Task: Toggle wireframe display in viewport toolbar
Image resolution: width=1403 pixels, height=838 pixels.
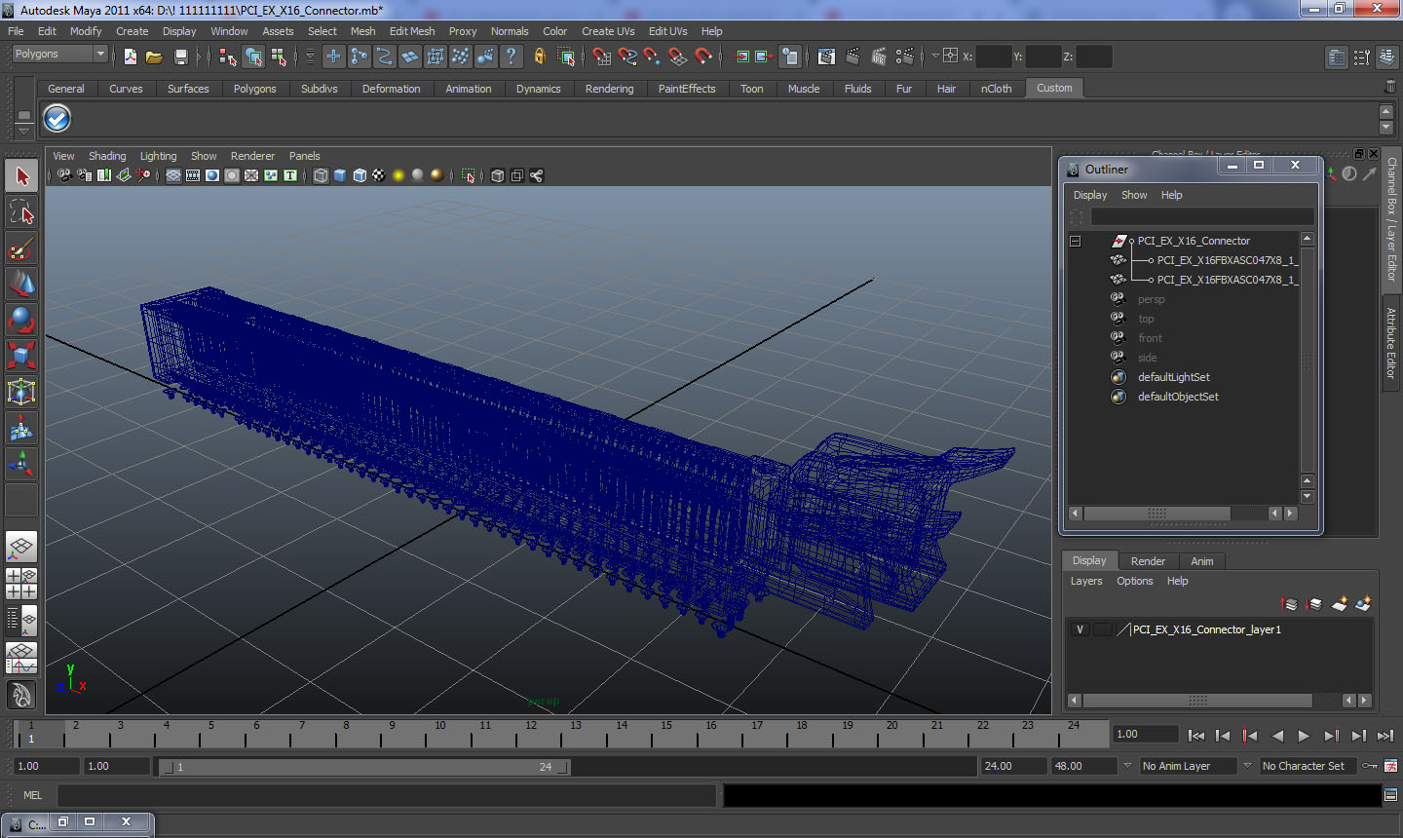Action: point(321,175)
